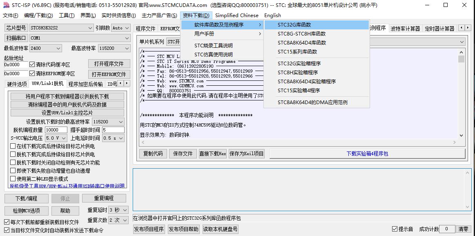475x236 pixels.
Task: Enable 使用第二种LED显示模式 option
Action: click(x=13, y=179)
